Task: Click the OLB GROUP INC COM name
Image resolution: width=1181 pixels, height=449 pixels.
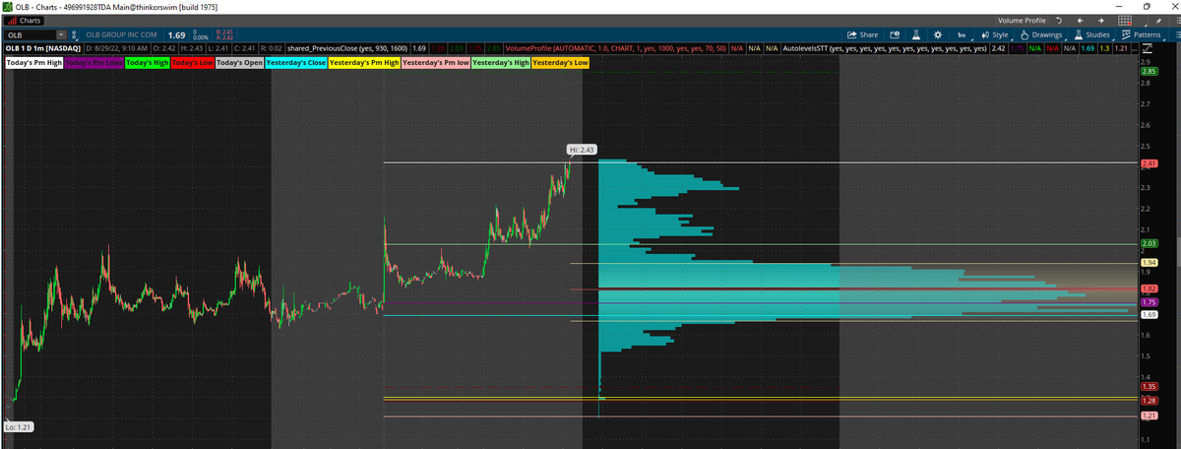Action: click(121, 34)
